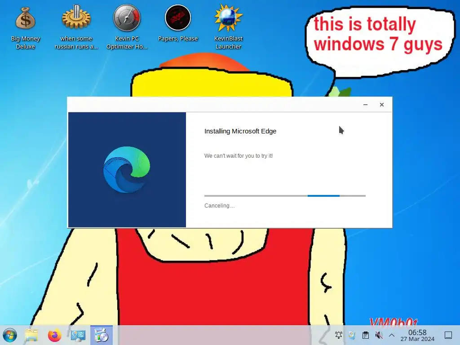460x345 pixels.
Task: Open notifications bell in system tray
Action: pos(339,335)
